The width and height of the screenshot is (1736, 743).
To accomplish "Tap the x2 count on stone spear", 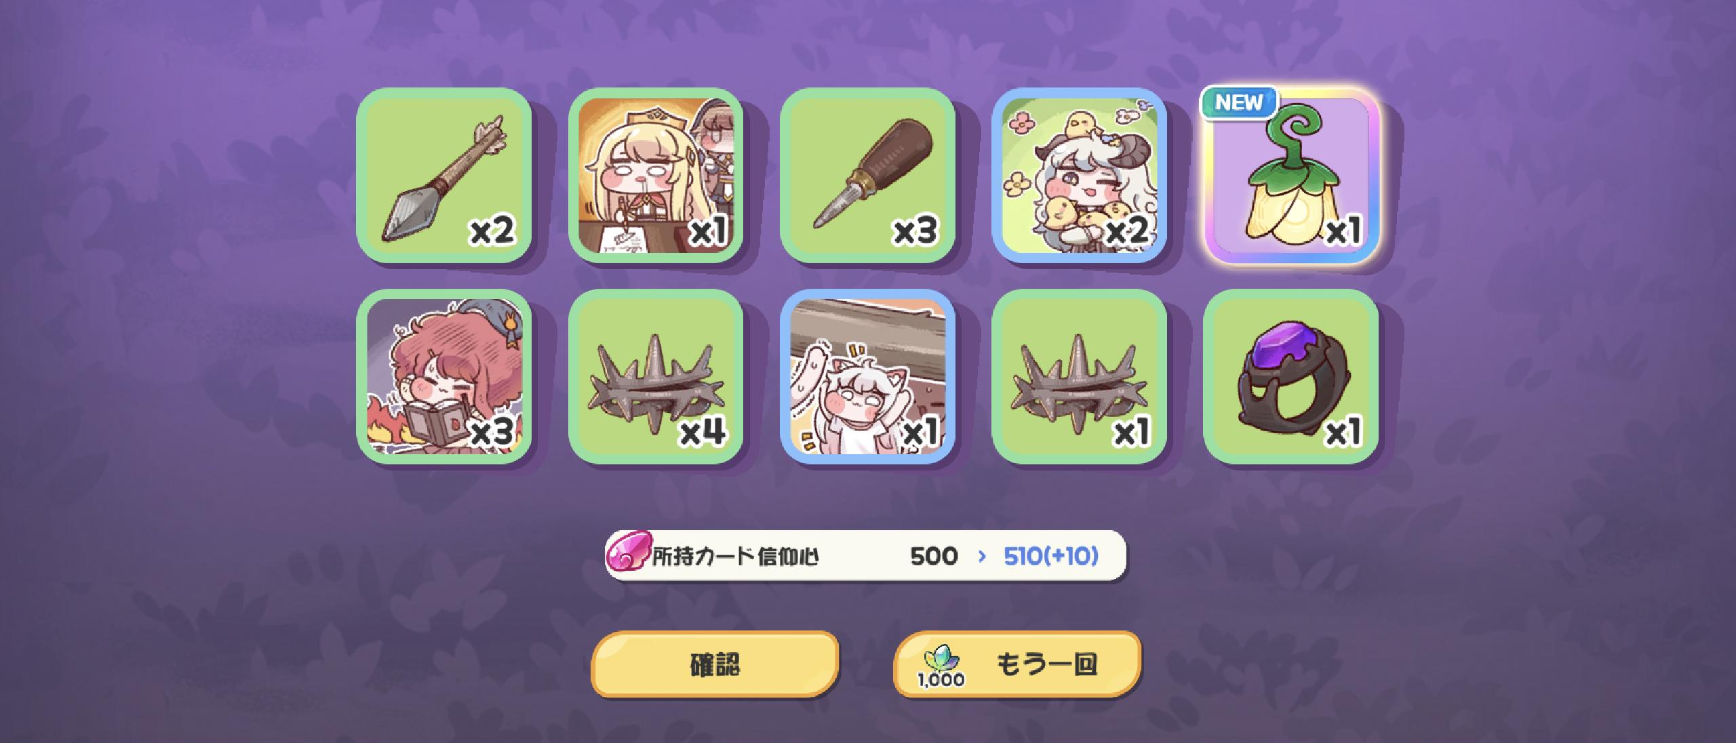I will pos(492,230).
